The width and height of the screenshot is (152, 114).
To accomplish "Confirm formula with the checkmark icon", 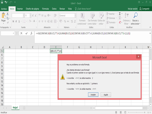I will pyautogui.click(x=26, y=33).
